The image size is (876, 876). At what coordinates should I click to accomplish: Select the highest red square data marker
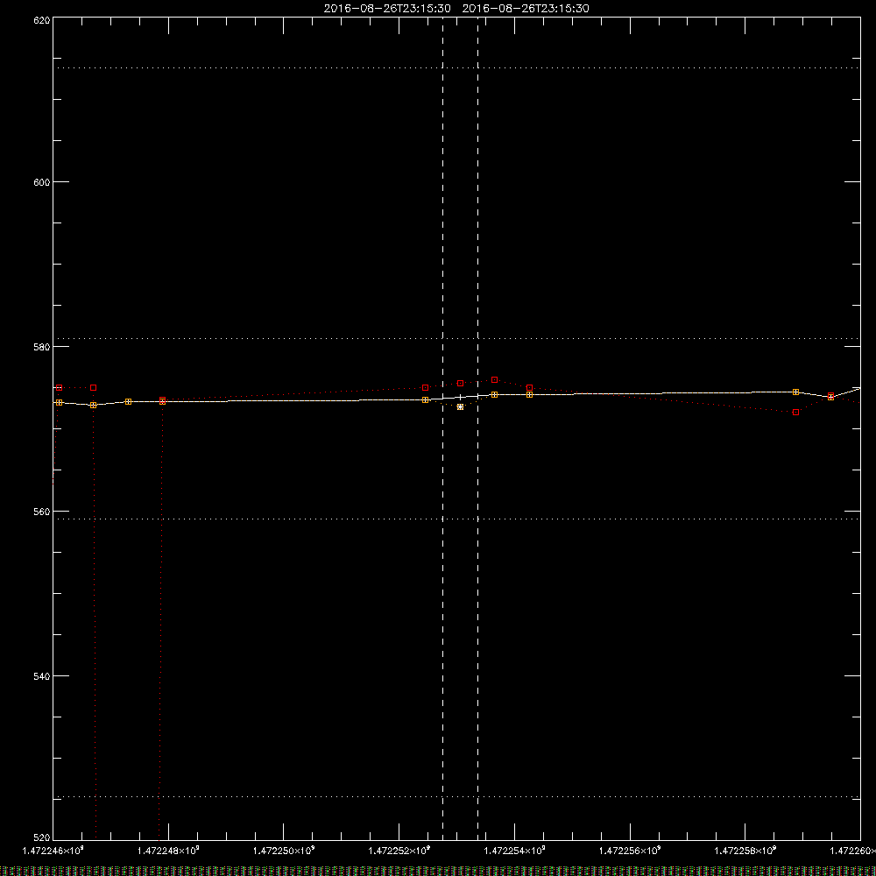click(x=494, y=380)
